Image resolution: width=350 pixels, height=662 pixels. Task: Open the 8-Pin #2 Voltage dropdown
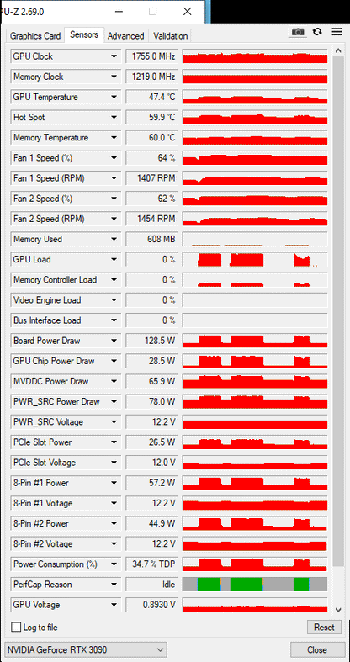pos(114,543)
